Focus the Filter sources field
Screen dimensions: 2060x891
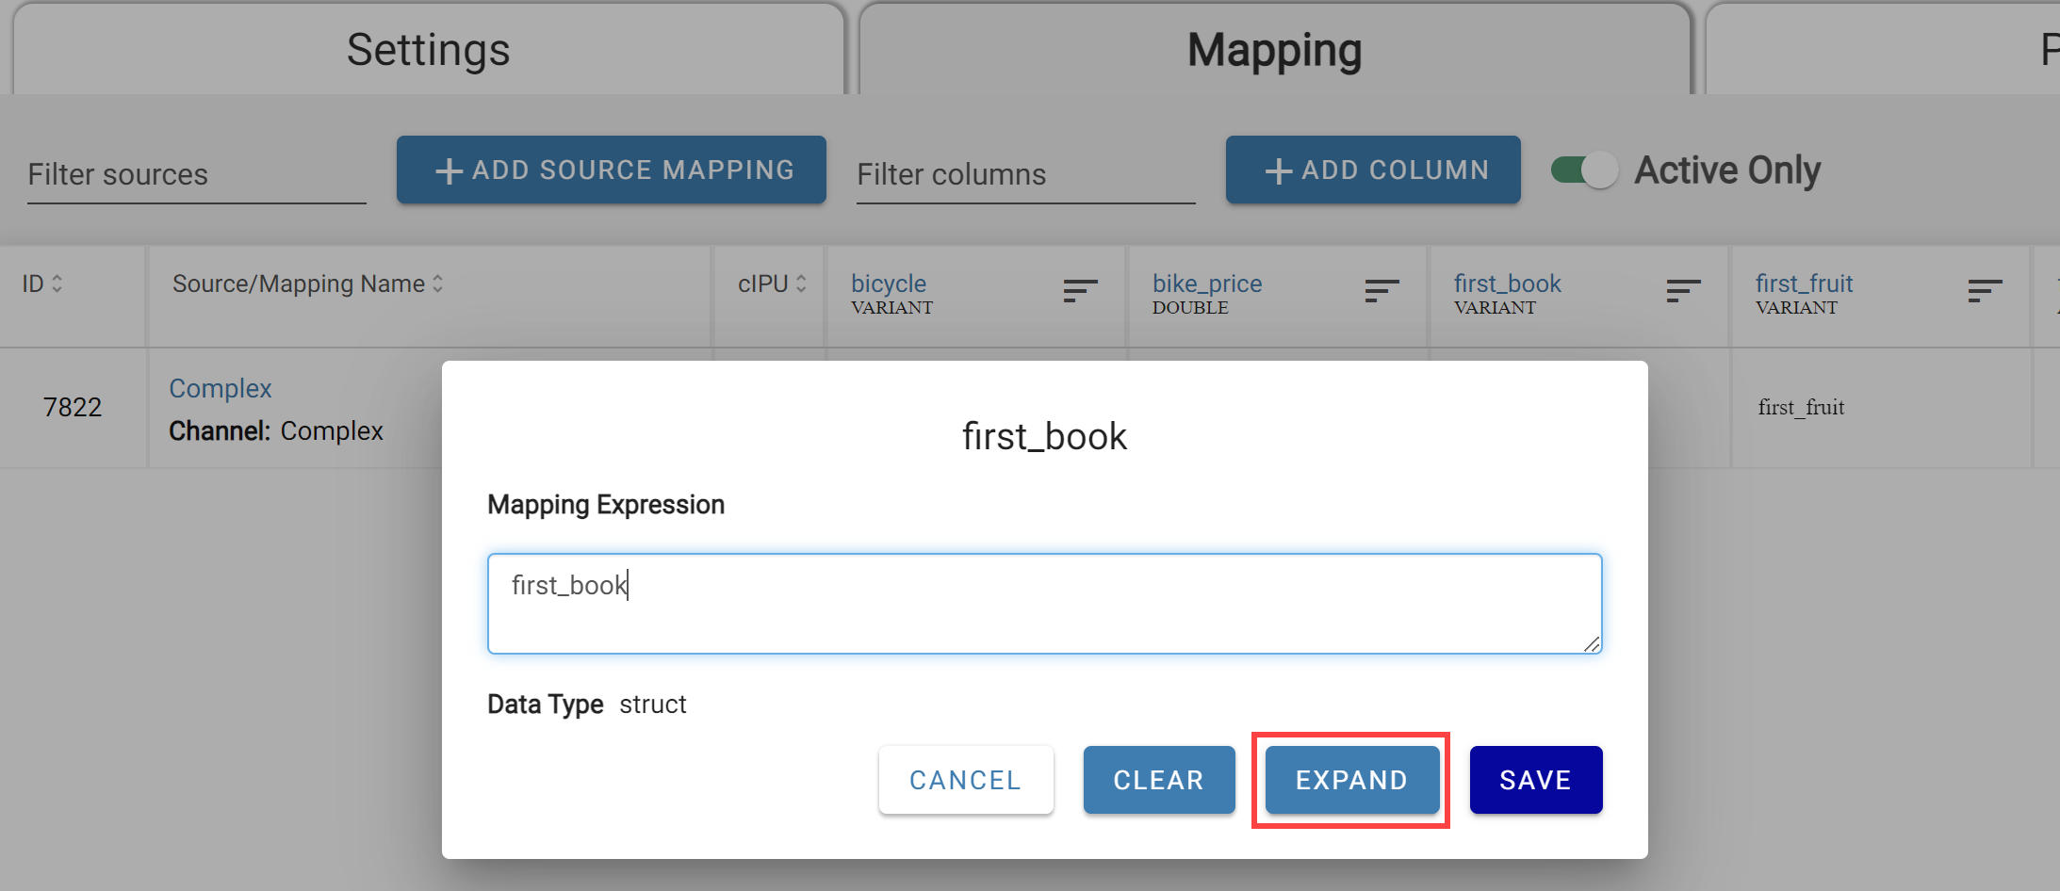[x=196, y=175]
